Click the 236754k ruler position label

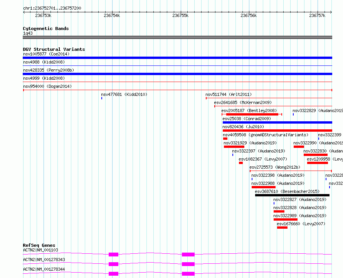[112, 15]
